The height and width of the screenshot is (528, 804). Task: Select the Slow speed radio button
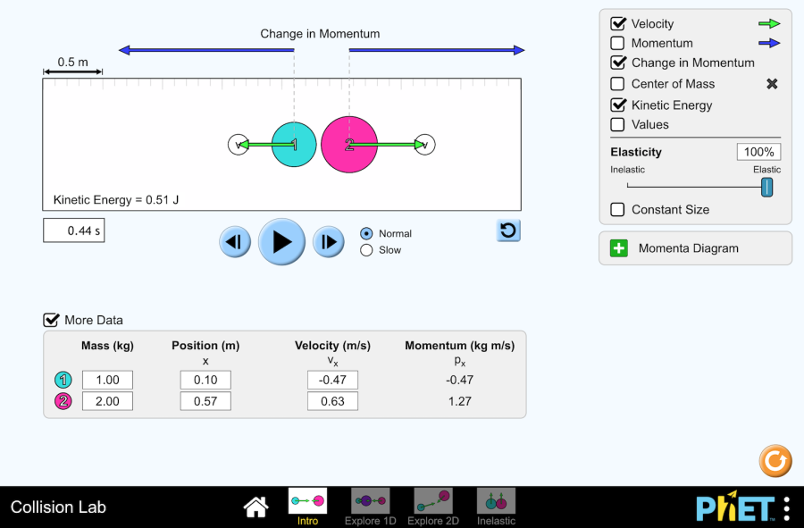[366, 250]
